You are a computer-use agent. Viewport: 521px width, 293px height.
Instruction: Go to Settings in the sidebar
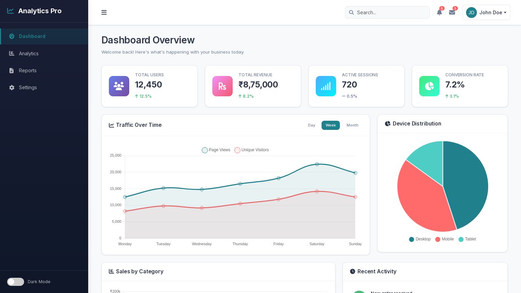[x=28, y=87]
